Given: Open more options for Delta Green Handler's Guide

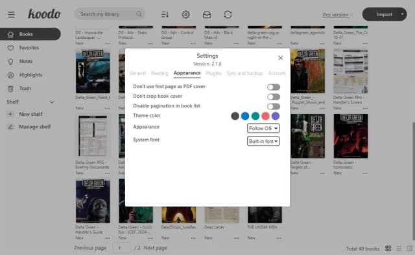Looking at the screenshot, I should (x=107, y=238).
